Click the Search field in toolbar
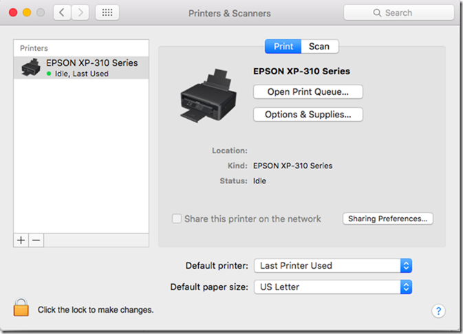 point(398,13)
